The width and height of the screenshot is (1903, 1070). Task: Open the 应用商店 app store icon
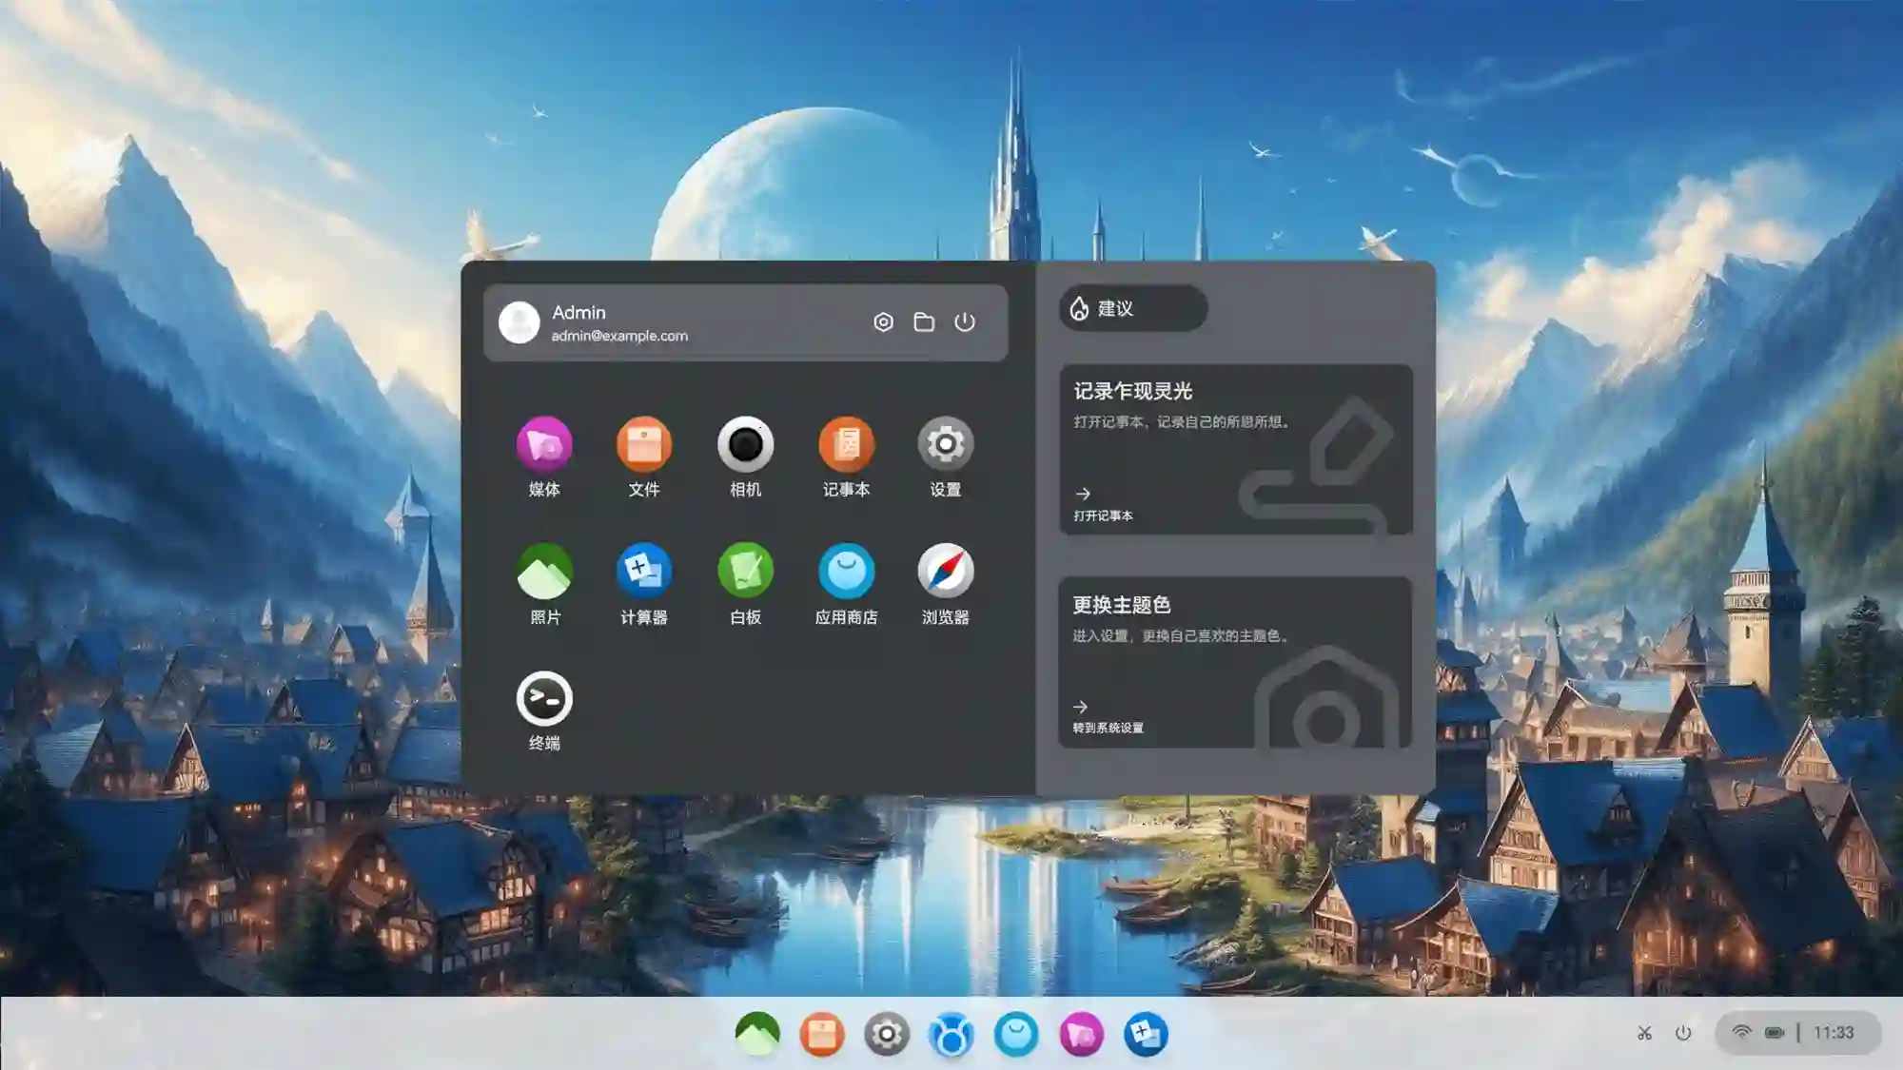(846, 572)
